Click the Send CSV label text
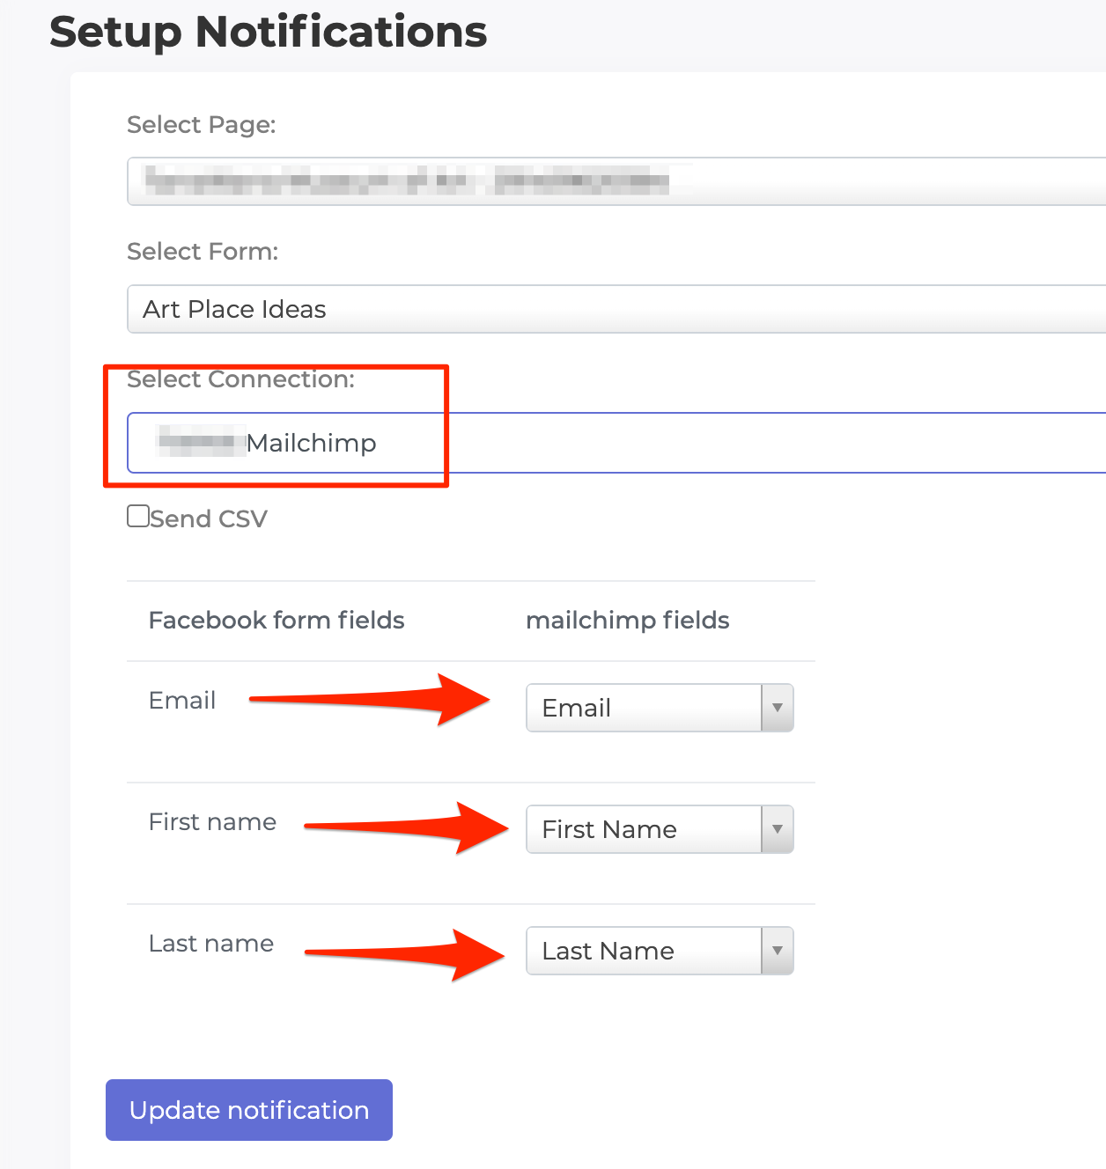The image size is (1106, 1169). point(209,518)
